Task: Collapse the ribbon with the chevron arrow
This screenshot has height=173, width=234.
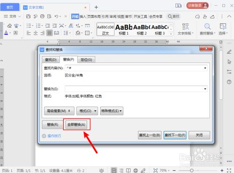Action: point(229,16)
